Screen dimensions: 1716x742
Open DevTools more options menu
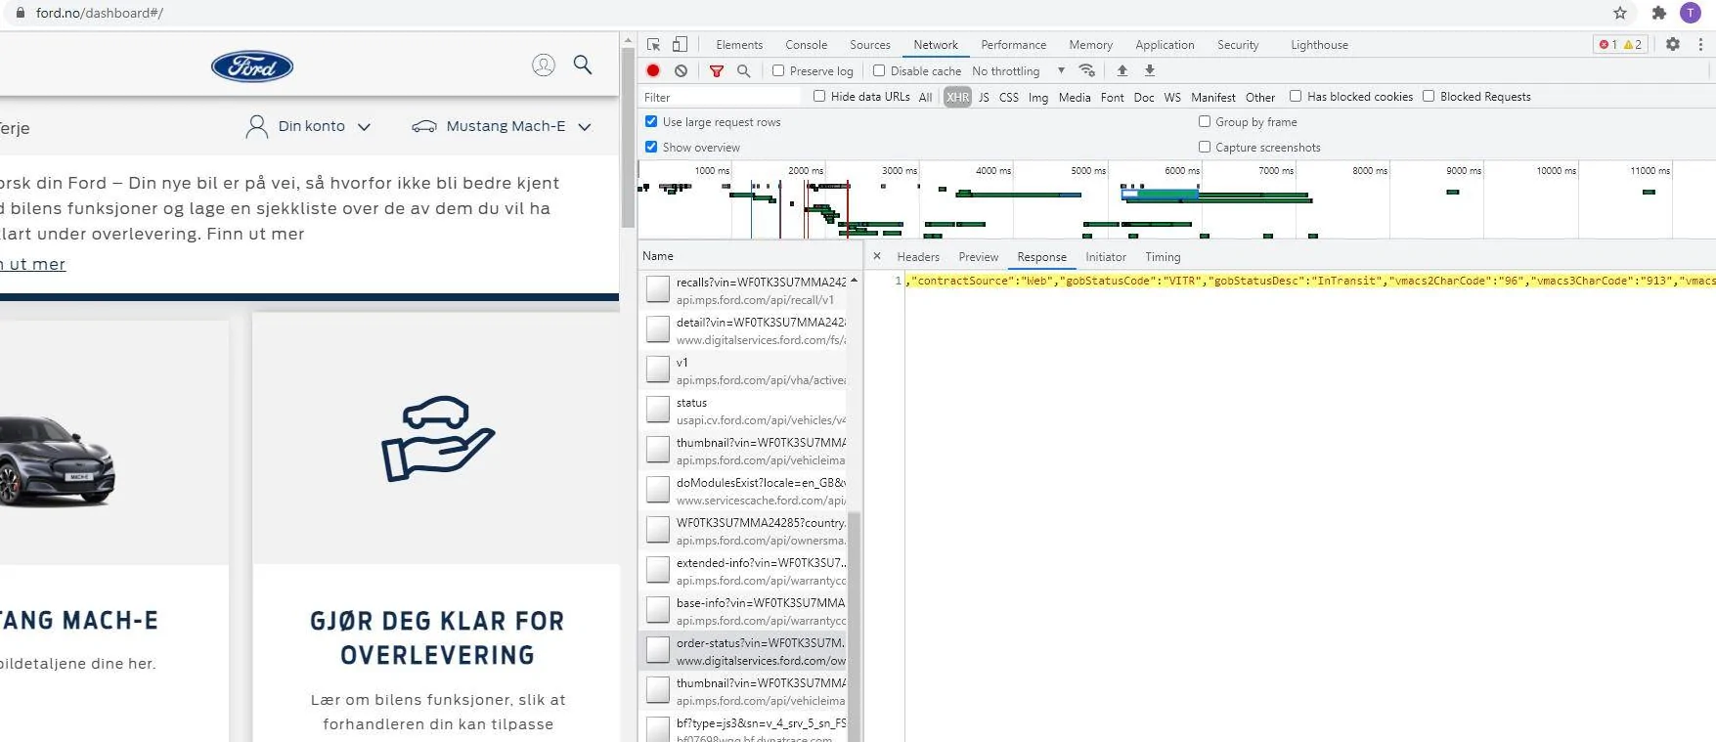1700,44
